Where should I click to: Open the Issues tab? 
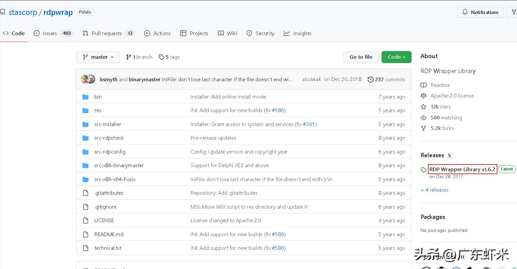click(x=50, y=34)
